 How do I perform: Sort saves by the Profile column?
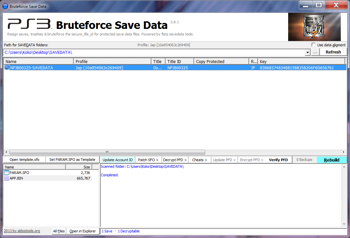(112, 61)
